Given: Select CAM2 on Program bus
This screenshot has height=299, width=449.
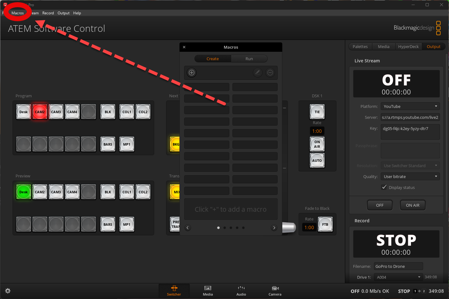Looking at the screenshot, I should (40, 112).
